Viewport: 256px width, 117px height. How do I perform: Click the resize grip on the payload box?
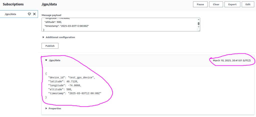tap(199, 30)
